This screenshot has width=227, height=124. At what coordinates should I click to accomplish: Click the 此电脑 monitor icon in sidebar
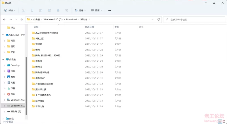pyautogui.click(x=7, y=59)
